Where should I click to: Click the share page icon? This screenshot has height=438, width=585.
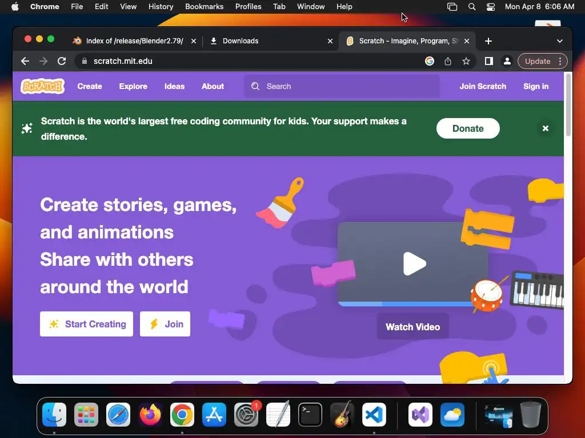pyautogui.click(x=448, y=61)
